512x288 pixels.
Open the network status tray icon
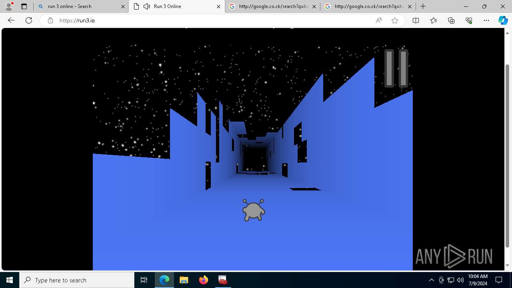pyautogui.click(x=451, y=280)
